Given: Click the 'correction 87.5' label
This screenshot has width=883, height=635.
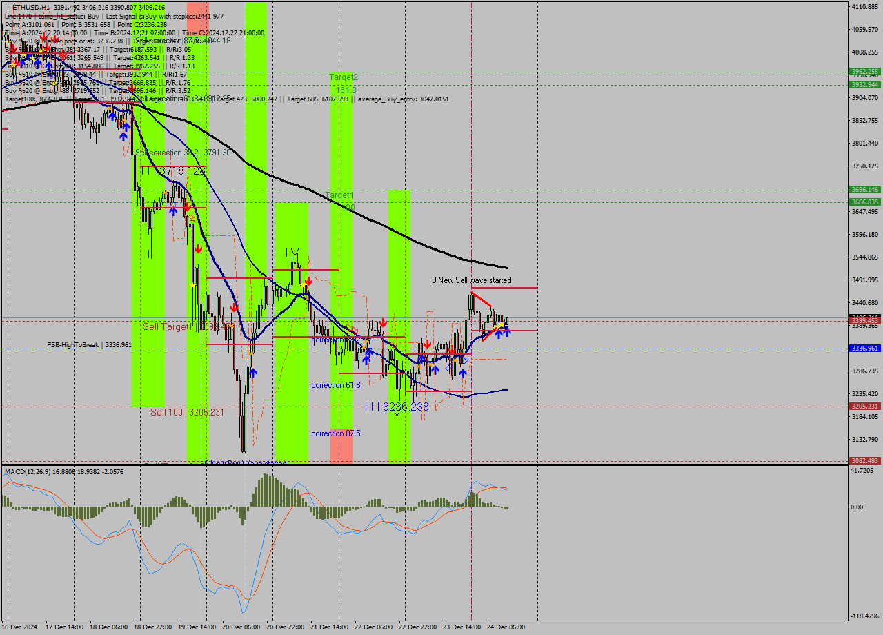Looking at the screenshot, I should pos(336,433).
